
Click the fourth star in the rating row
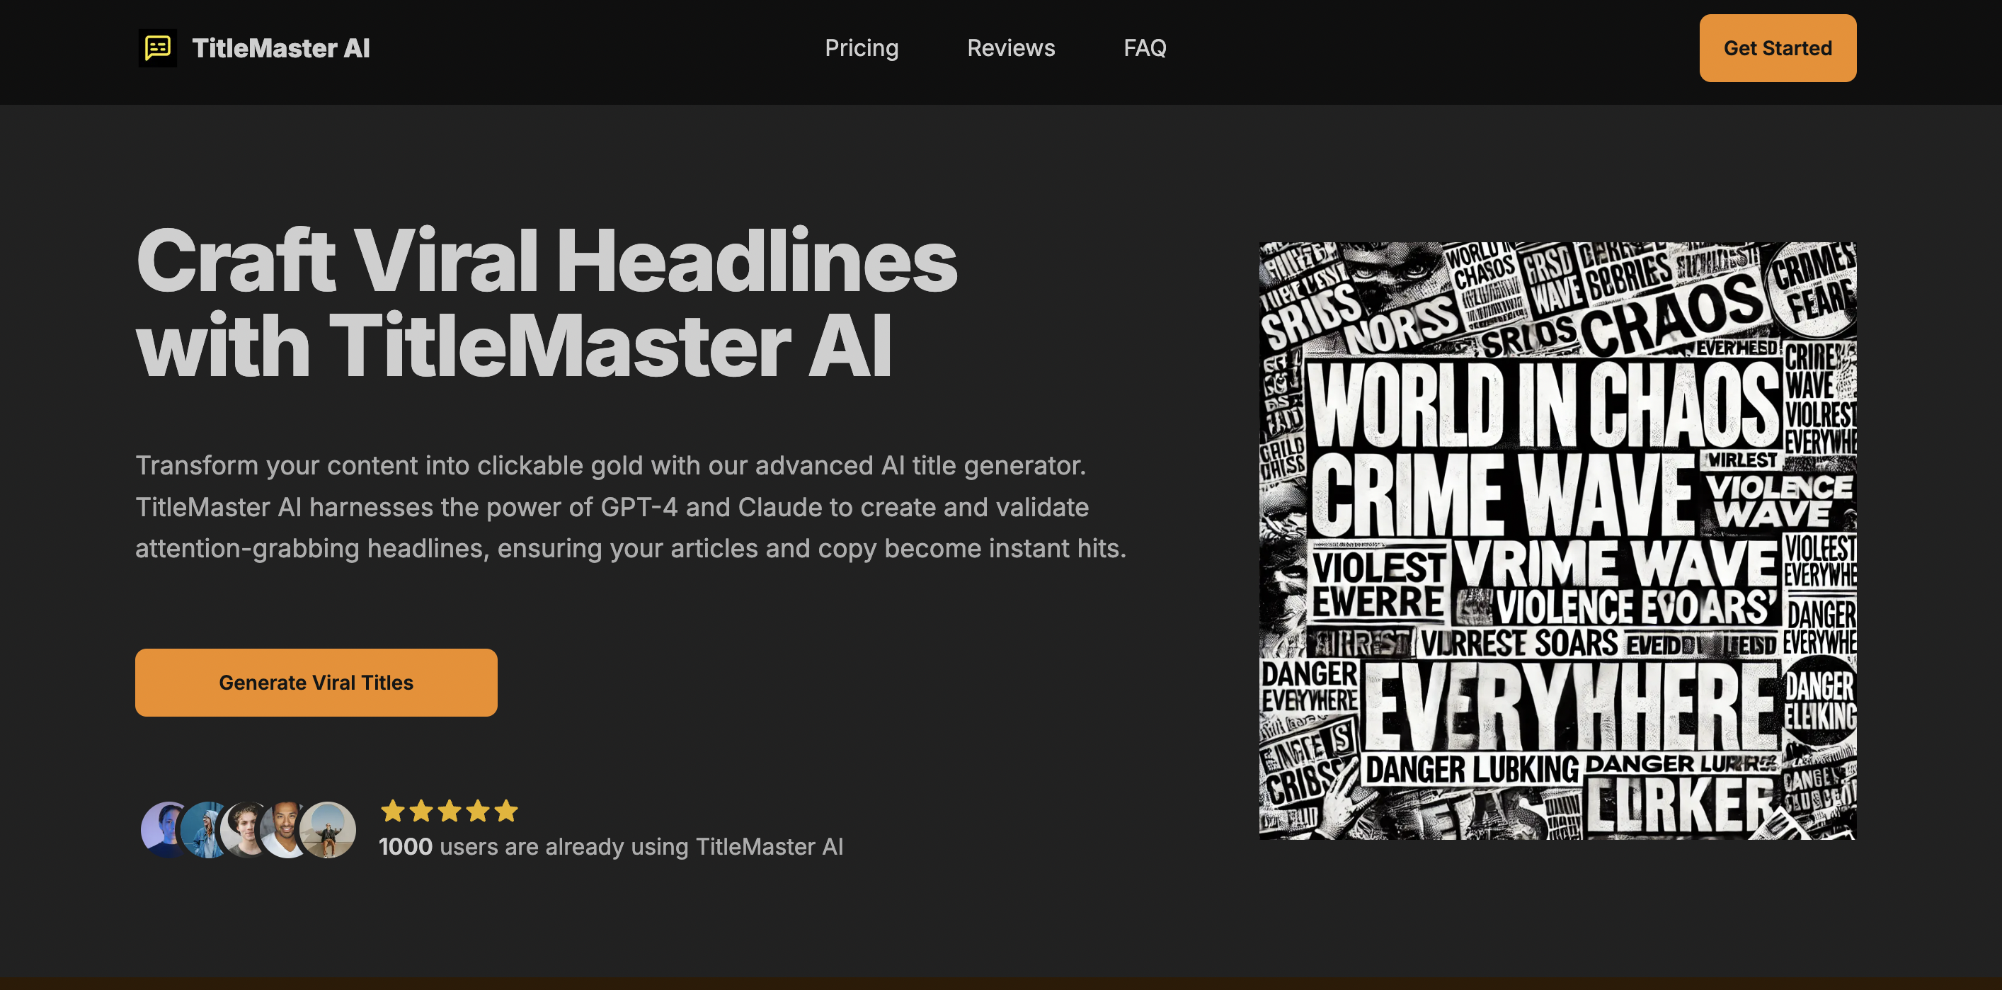click(480, 811)
